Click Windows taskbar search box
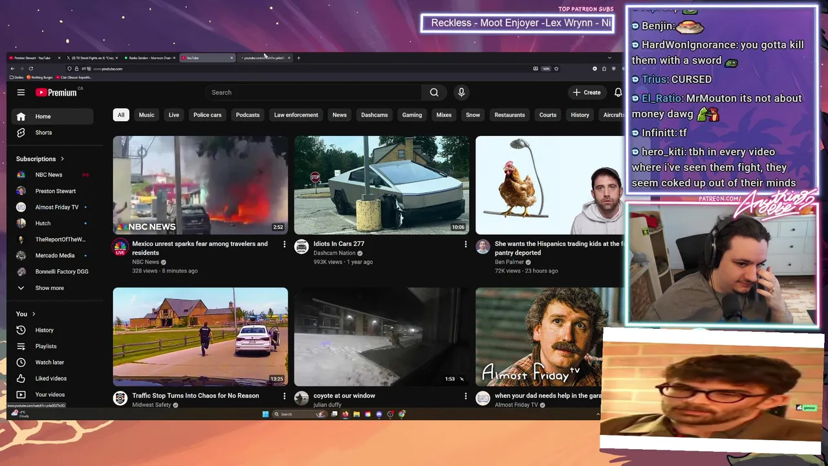Viewport: 828px width, 466px height. point(300,414)
